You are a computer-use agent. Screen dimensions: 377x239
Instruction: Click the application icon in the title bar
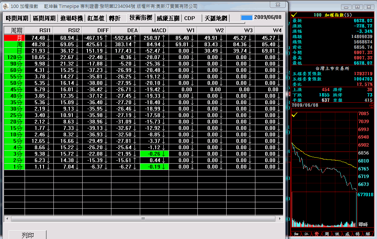pos(5,6)
